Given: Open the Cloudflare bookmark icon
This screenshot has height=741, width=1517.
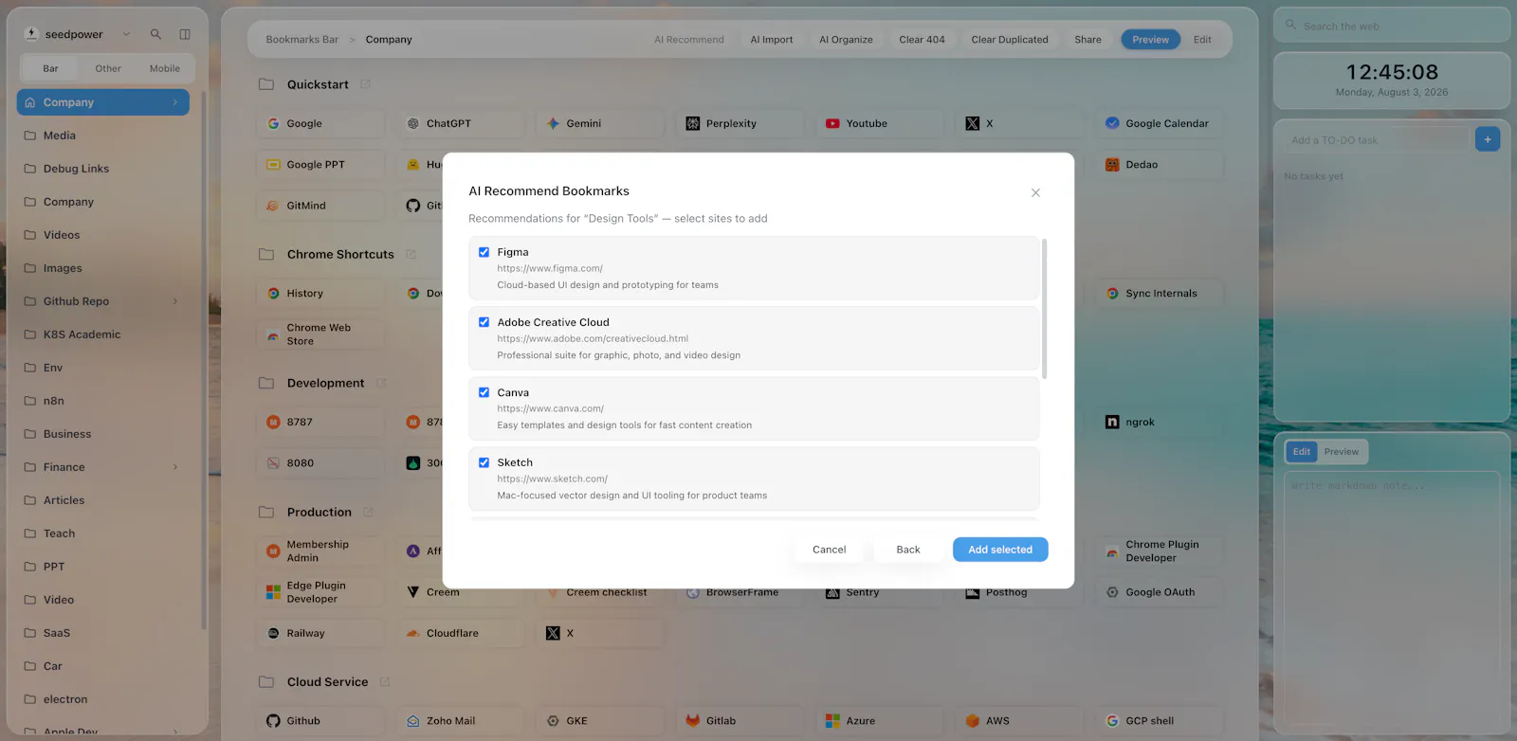Looking at the screenshot, I should coord(413,633).
